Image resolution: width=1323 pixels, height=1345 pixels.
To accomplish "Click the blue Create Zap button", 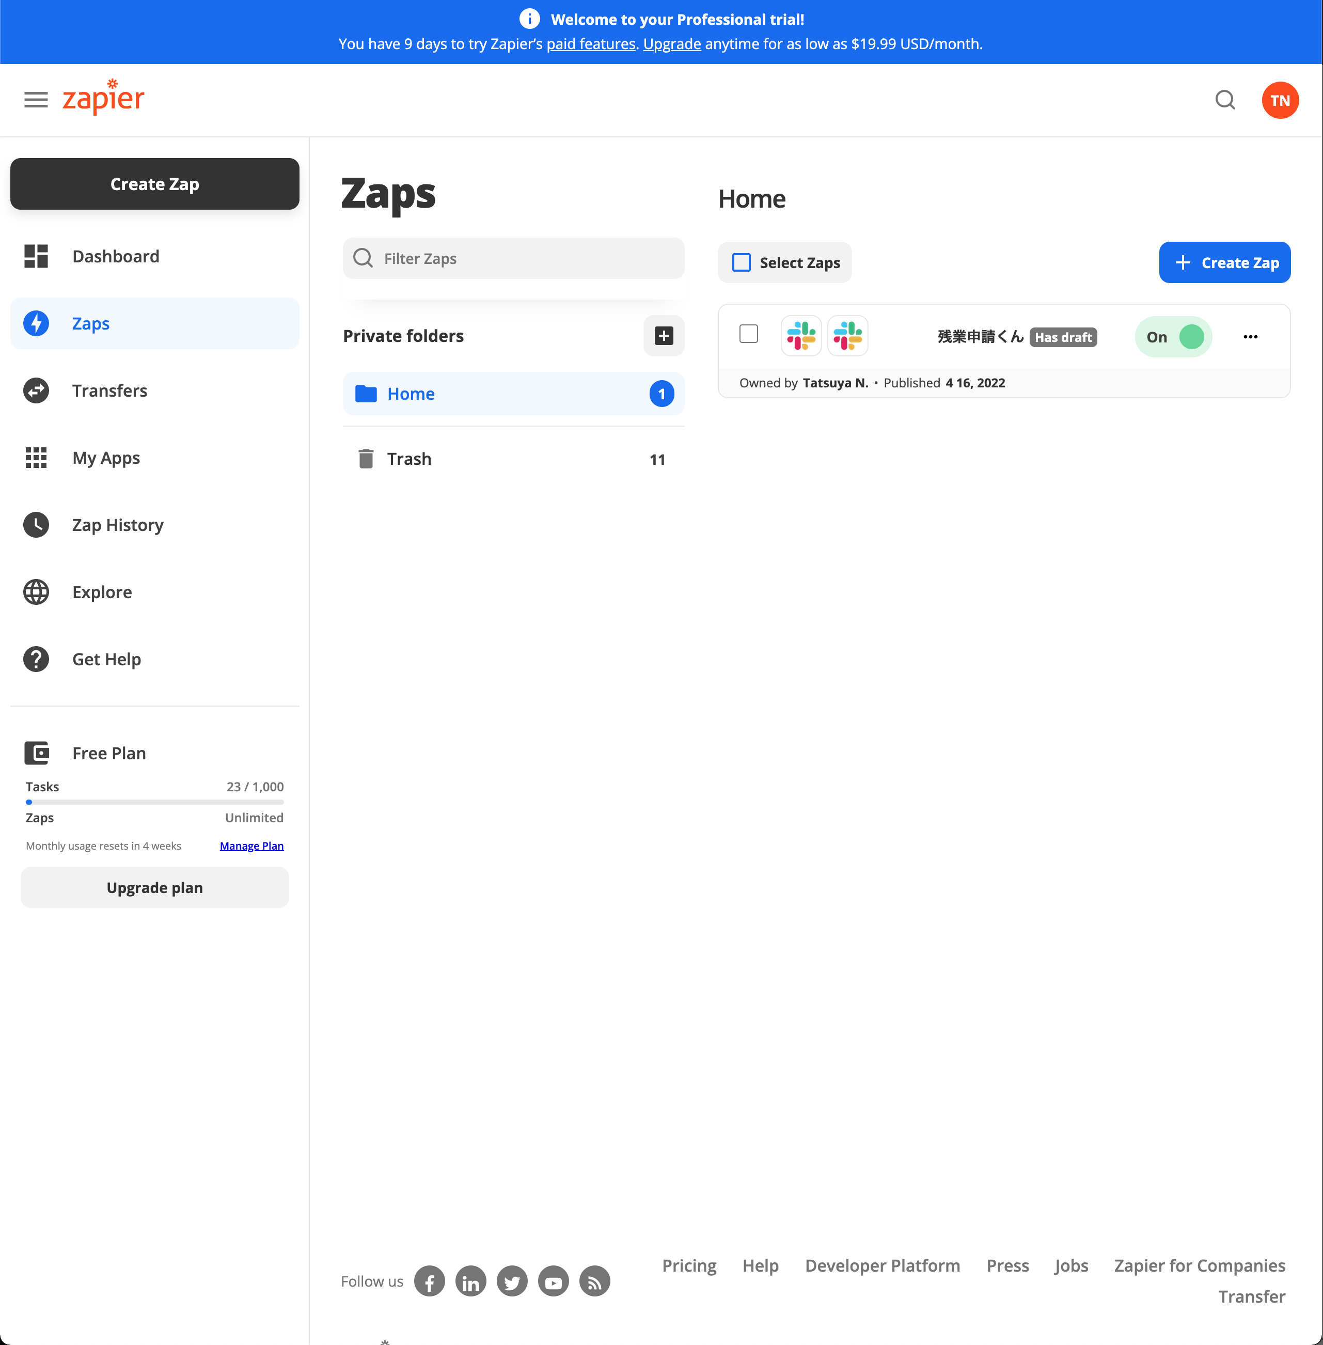I will coord(1224,263).
